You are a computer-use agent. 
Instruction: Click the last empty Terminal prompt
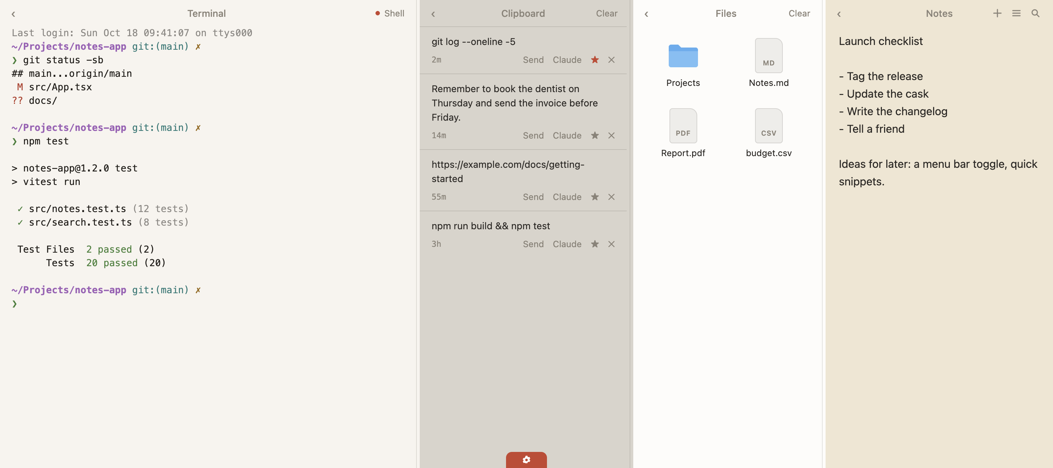click(15, 304)
